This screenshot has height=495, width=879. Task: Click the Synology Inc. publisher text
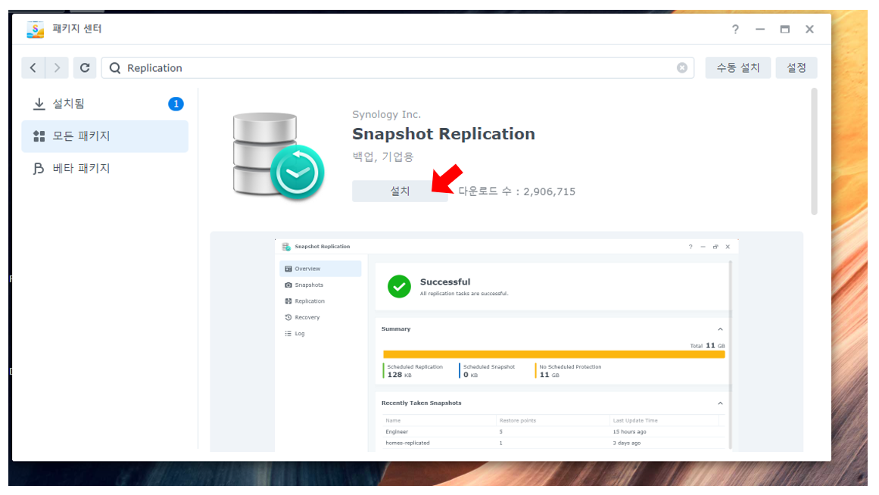386,114
